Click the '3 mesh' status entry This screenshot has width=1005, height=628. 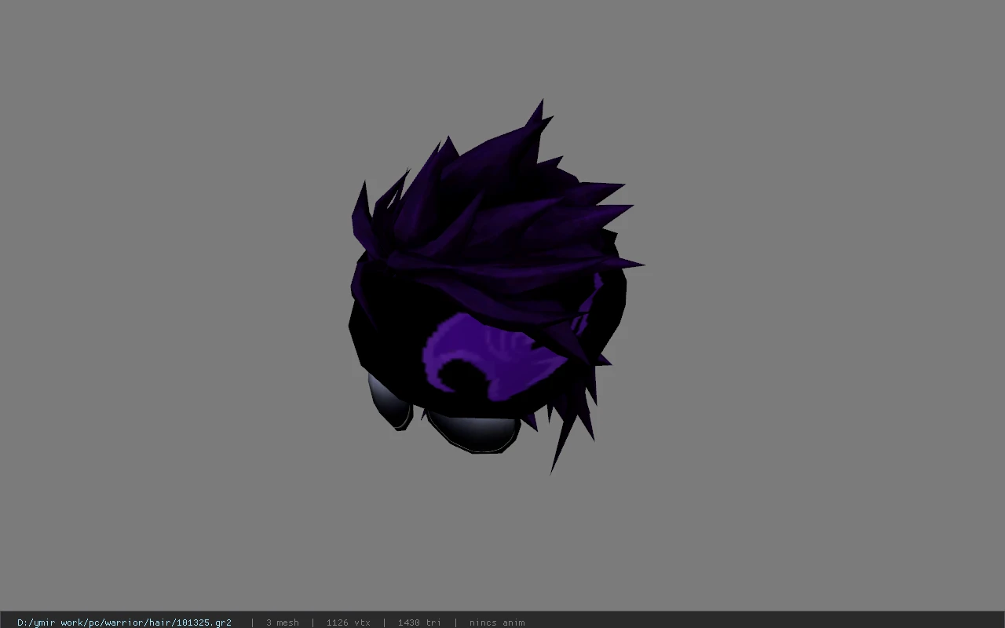(x=282, y=623)
